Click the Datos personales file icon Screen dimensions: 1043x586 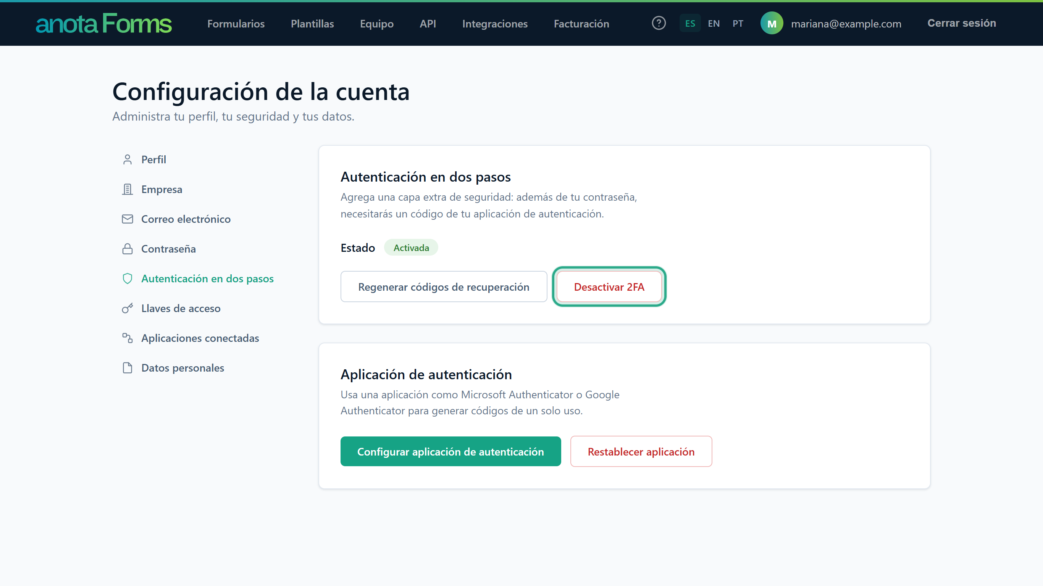[x=128, y=368]
